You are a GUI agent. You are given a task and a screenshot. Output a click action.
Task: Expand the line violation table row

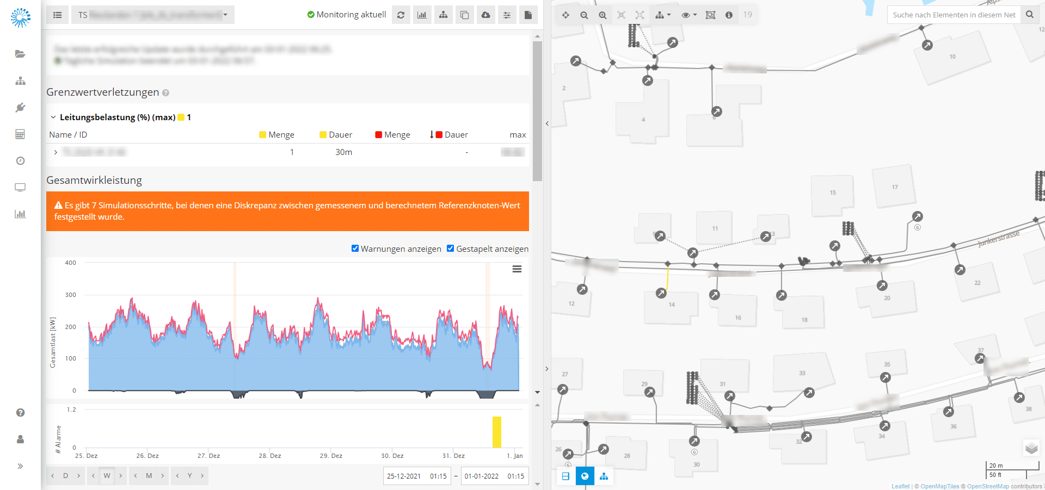(x=56, y=152)
